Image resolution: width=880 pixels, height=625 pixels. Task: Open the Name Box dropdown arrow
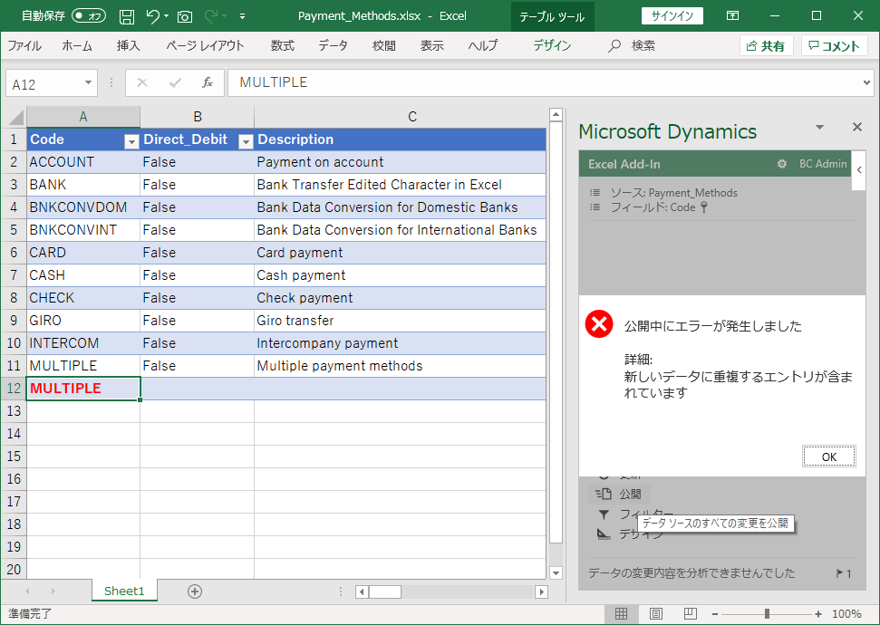click(x=88, y=83)
